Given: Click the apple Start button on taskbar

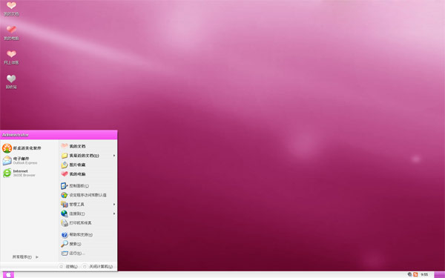Looking at the screenshot, I should (8, 274).
